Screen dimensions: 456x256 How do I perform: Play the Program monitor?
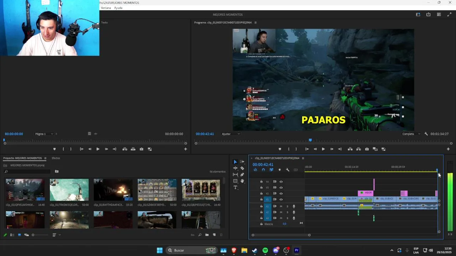[x=323, y=149]
